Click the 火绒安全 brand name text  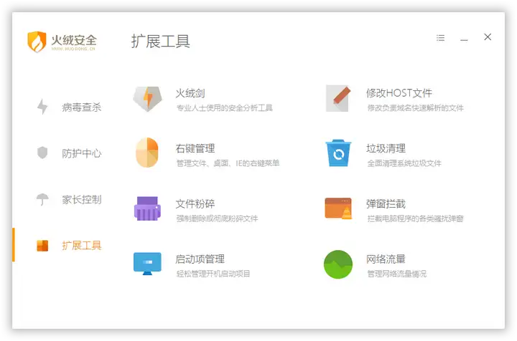coord(74,40)
